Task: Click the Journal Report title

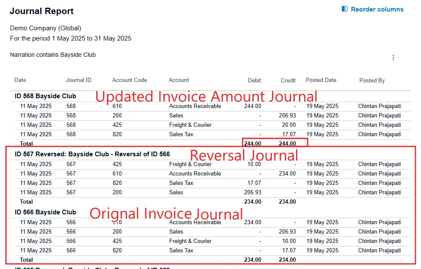Action: tap(42, 12)
